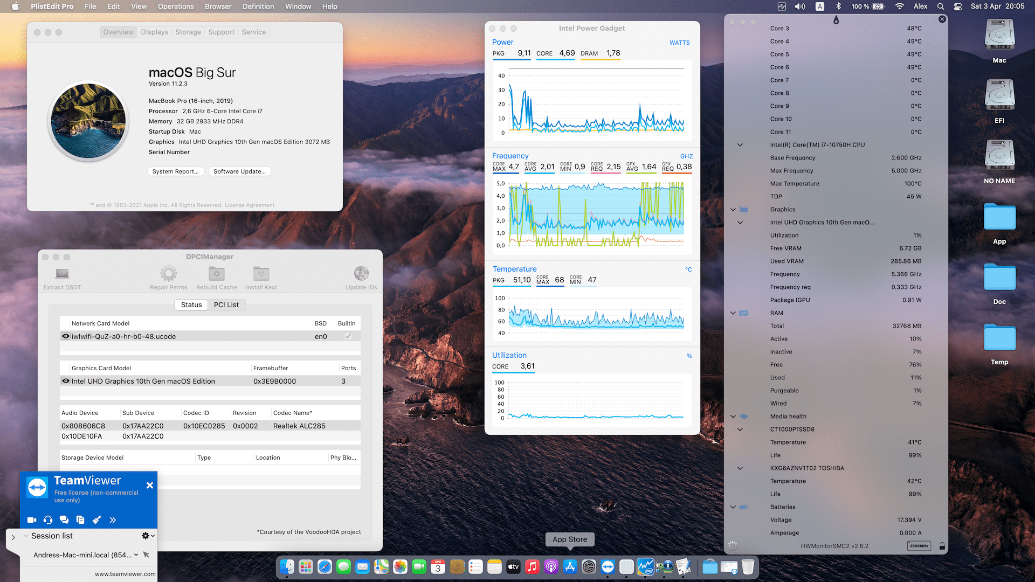
Task: Click Extract DSDT in DPCIManager toolbar
Action: 62,278
